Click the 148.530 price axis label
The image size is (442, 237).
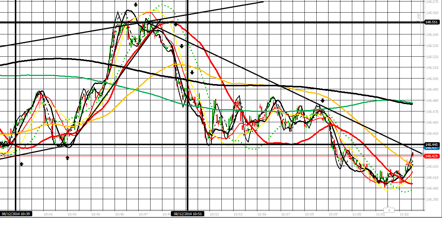click(432, 46)
